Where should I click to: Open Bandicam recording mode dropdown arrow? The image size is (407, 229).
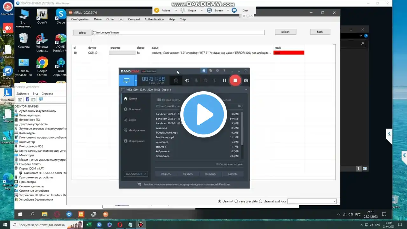point(136,80)
